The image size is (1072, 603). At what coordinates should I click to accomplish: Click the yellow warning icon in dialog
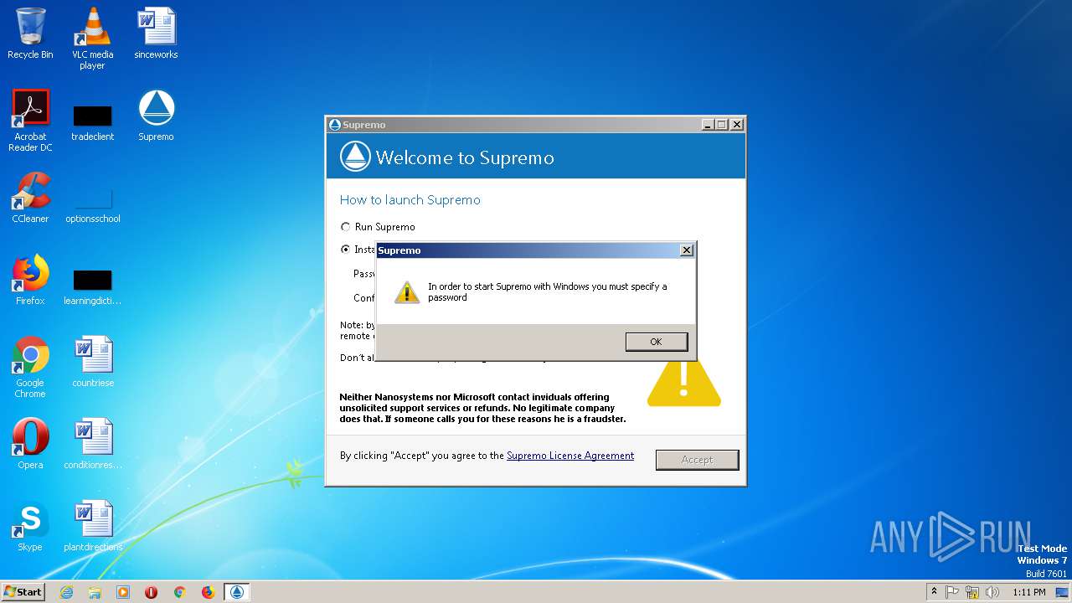(407, 291)
